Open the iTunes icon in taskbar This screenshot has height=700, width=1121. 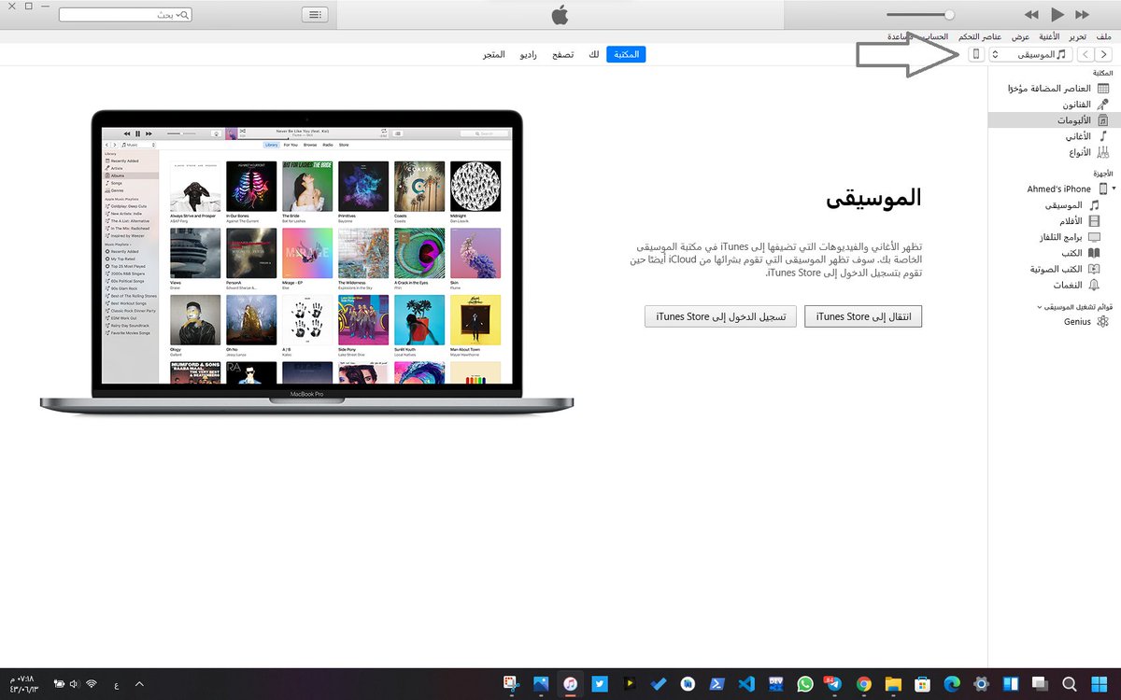point(570,684)
